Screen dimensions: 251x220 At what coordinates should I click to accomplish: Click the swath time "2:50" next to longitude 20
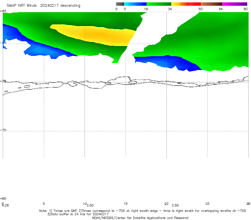(175, 205)
